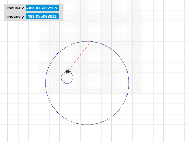Click the gray space right of the mouse y value
Image resolution: width=189 pixels, height=142 pixels.
[61, 17]
